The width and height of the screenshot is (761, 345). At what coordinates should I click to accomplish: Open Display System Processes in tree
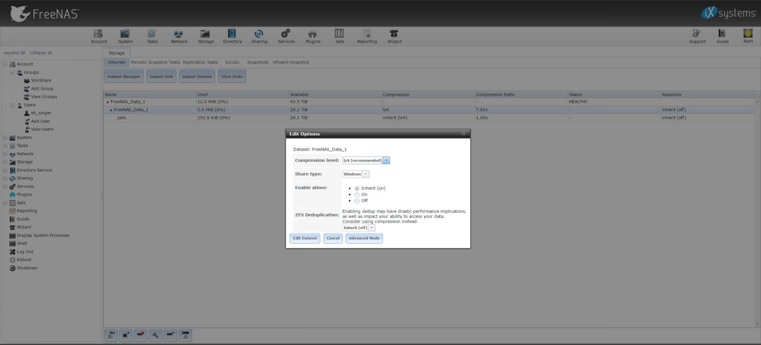(43, 235)
